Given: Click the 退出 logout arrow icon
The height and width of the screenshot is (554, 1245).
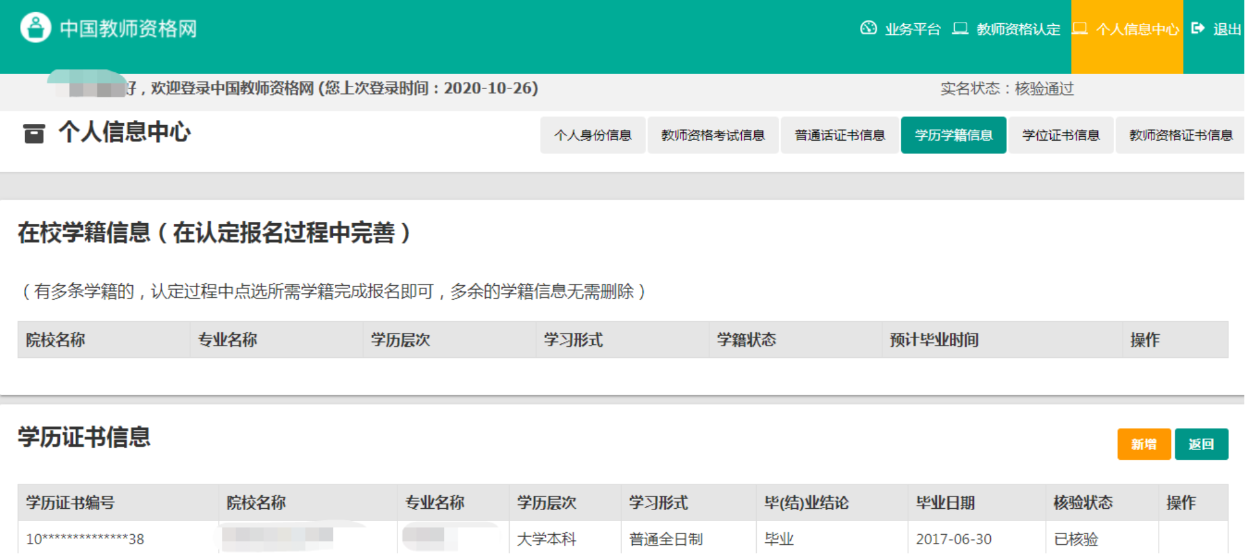Looking at the screenshot, I should tap(1198, 28).
